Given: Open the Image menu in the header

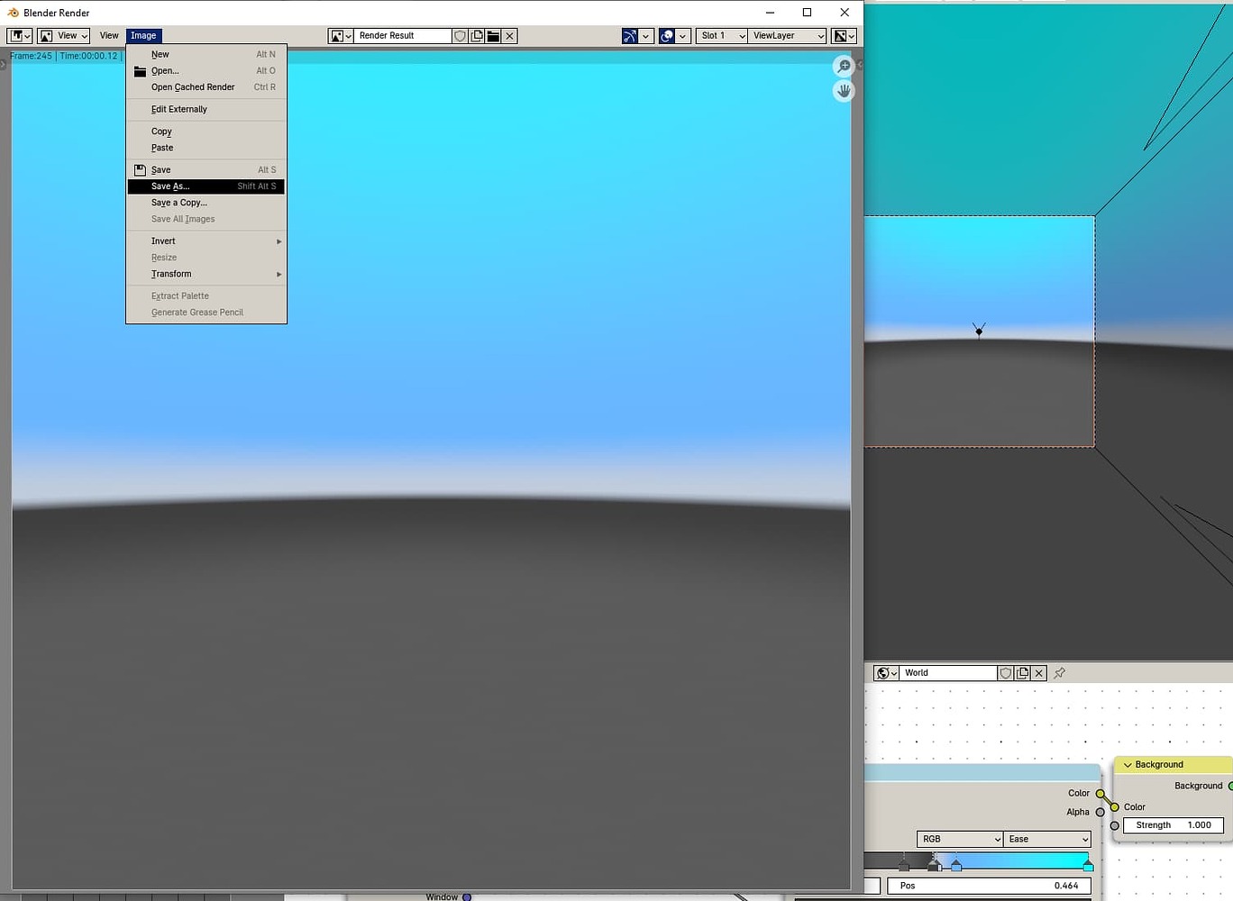Looking at the screenshot, I should coord(143,35).
